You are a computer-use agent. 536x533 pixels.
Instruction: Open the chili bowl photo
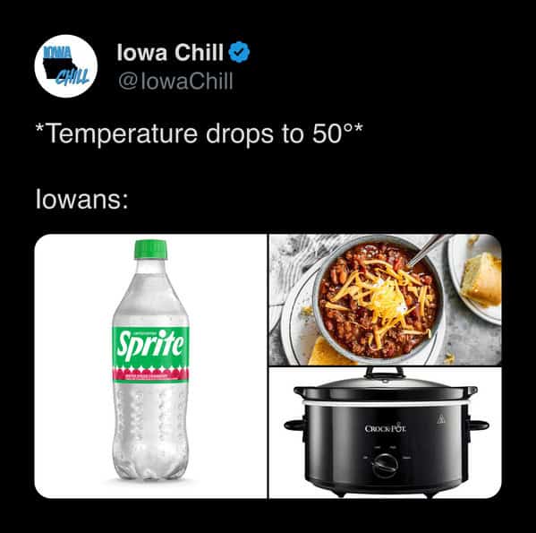386,300
